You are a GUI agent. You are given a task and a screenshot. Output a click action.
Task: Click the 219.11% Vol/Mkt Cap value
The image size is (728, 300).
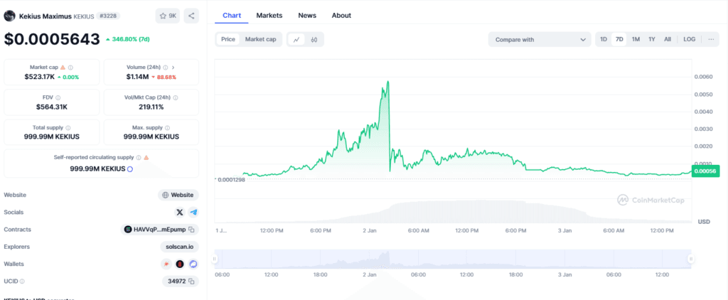pos(151,107)
